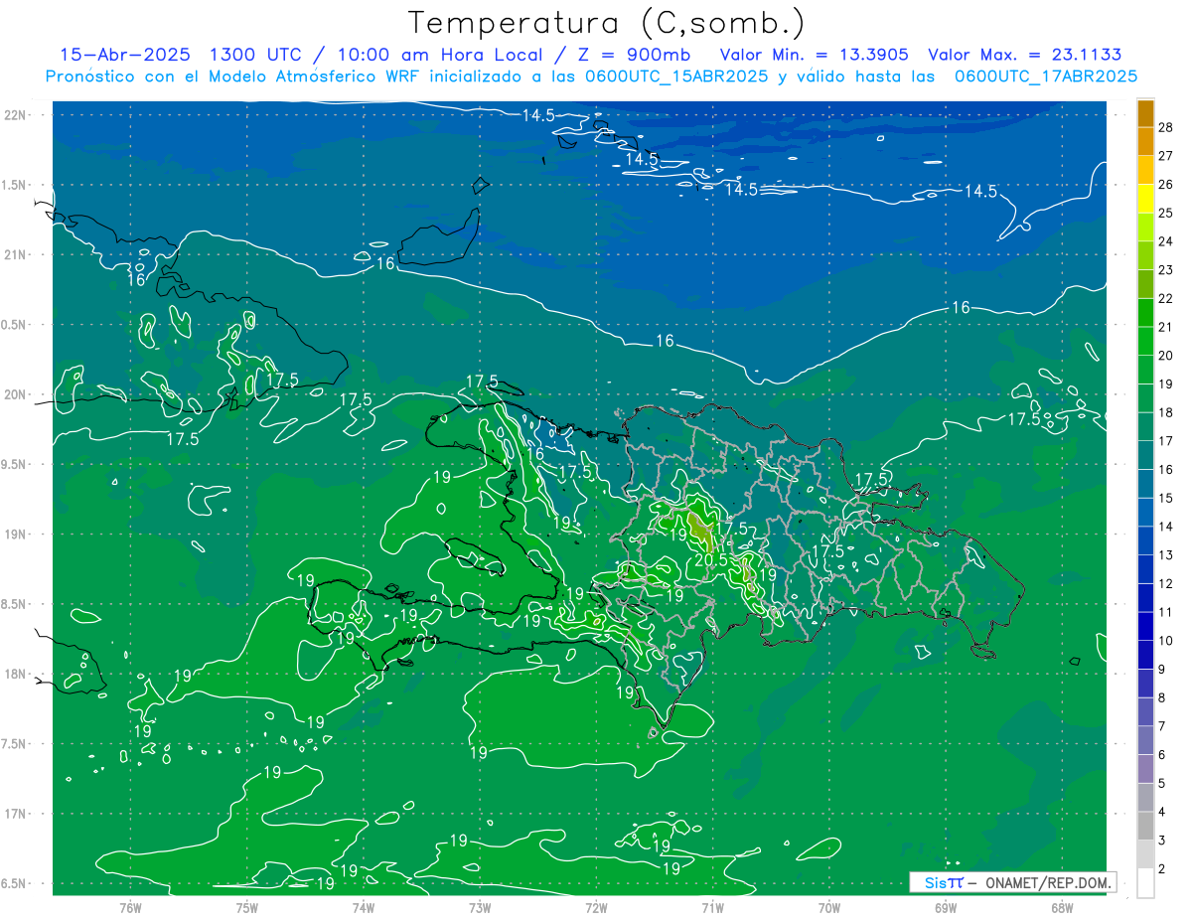Image resolution: width=1192 pixels, height=921 pixels.
Task: Click the '24' value on color scale
Action: click(x=1166, y=241)
